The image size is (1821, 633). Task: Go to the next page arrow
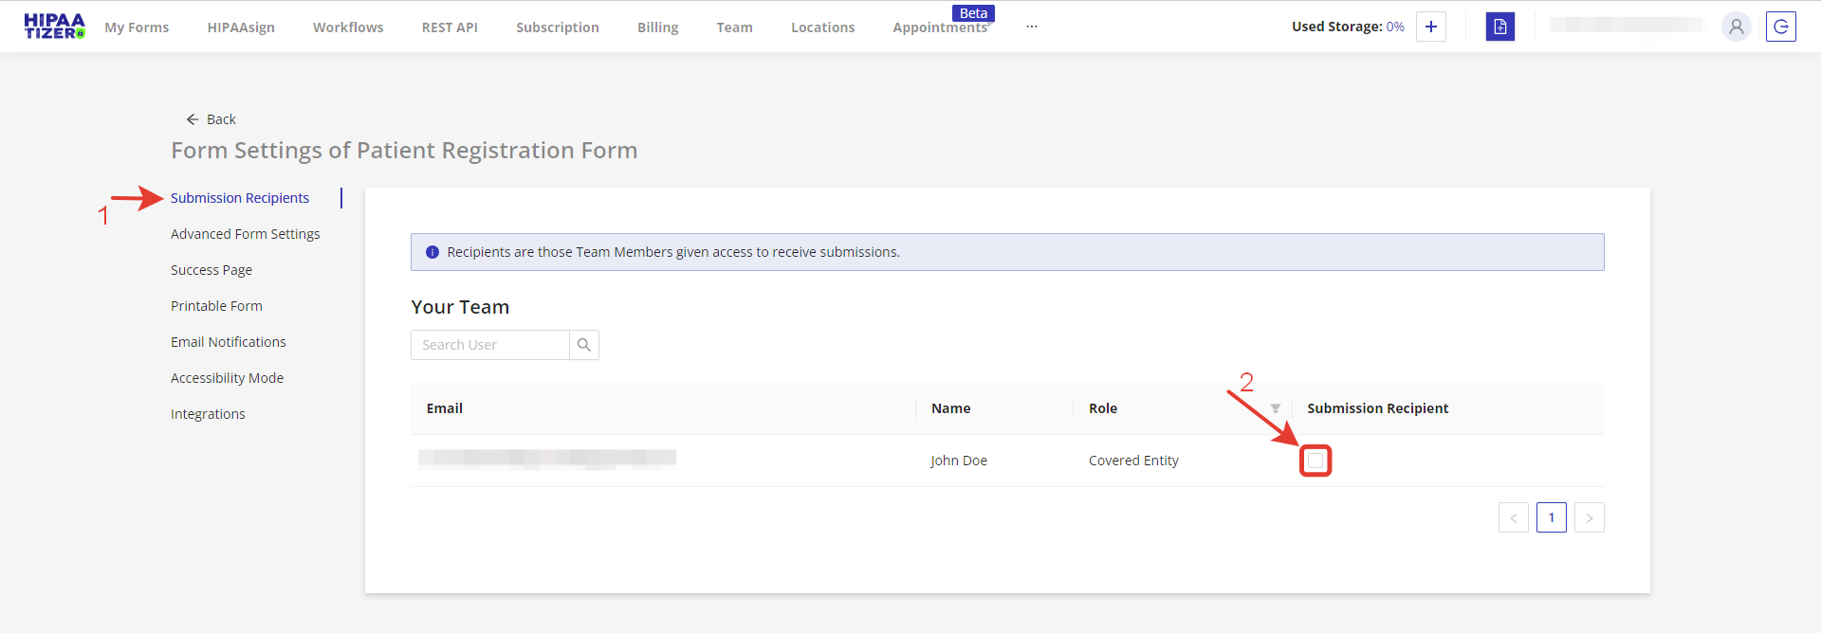click(x=1589, y=517)
